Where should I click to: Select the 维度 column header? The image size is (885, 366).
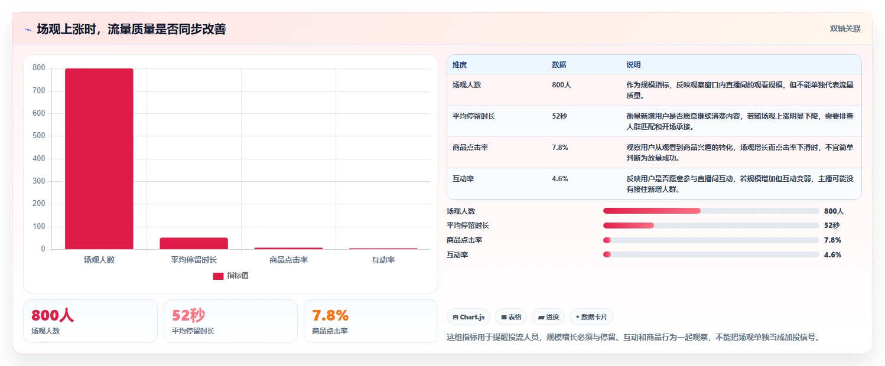[460, 65]
